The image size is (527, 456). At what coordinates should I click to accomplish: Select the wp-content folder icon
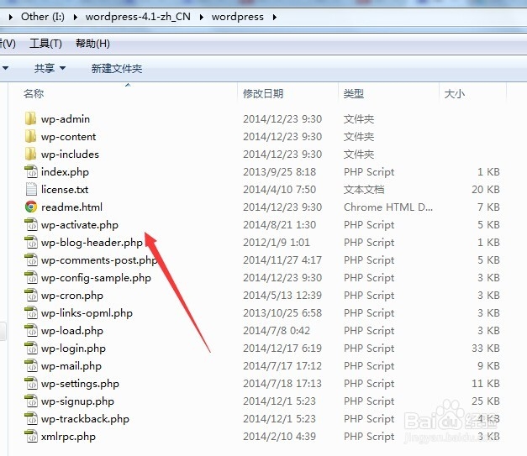(30, 136)
